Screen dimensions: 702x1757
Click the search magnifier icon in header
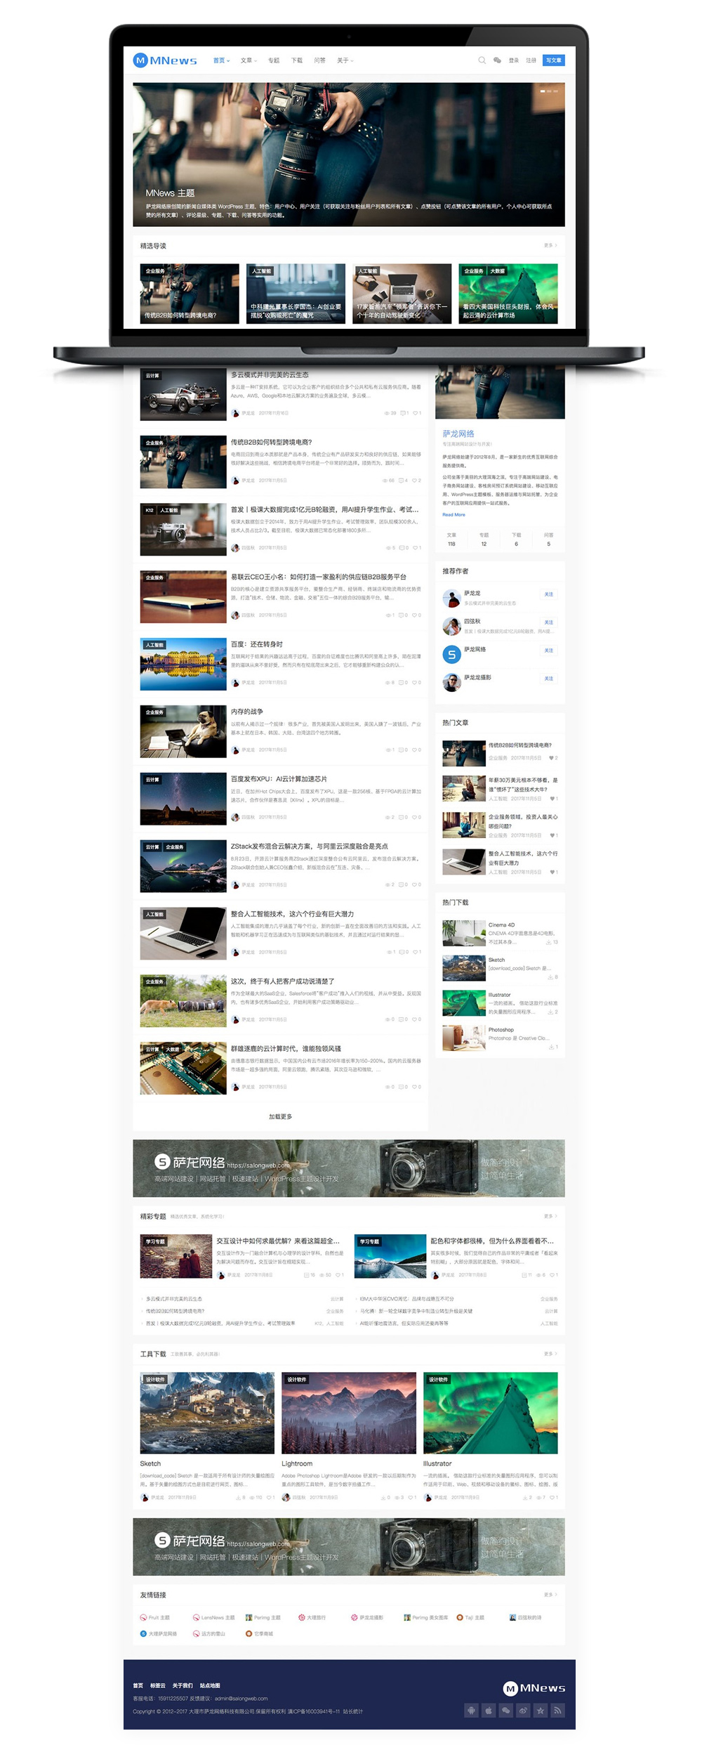pyautogui.click(x=482, y=60)
